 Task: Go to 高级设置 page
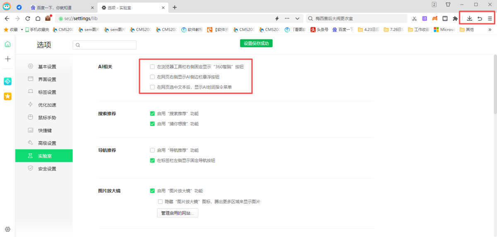point(44,143)
